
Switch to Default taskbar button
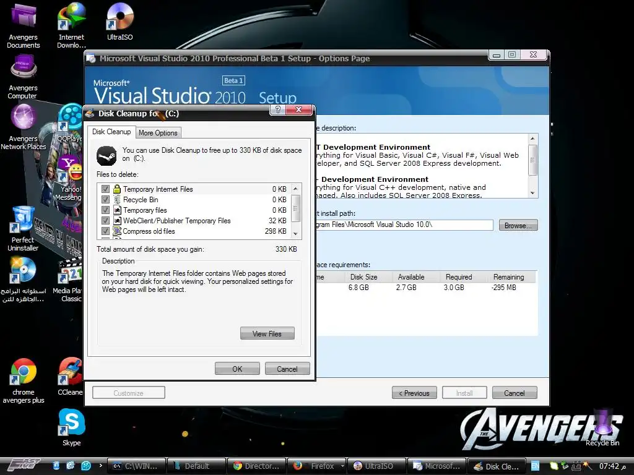click(x=196, y=466)
